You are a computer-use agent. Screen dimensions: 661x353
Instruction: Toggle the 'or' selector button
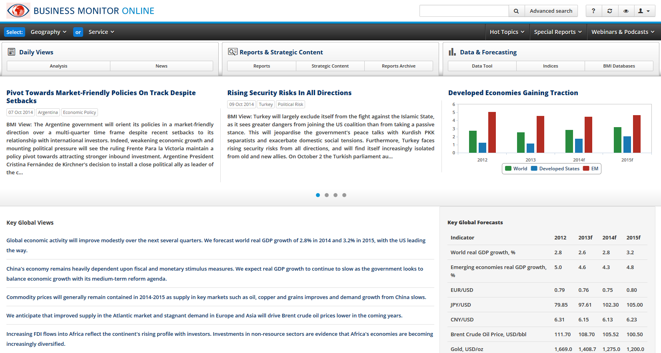click(78, 32)
